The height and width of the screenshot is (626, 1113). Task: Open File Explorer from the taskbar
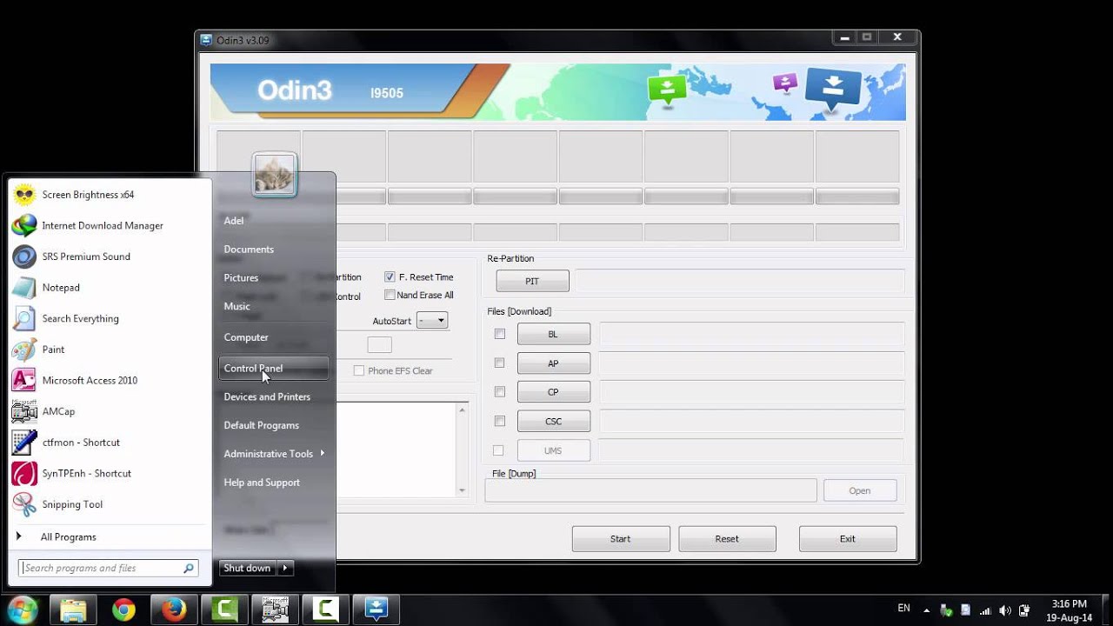(73, 609)
